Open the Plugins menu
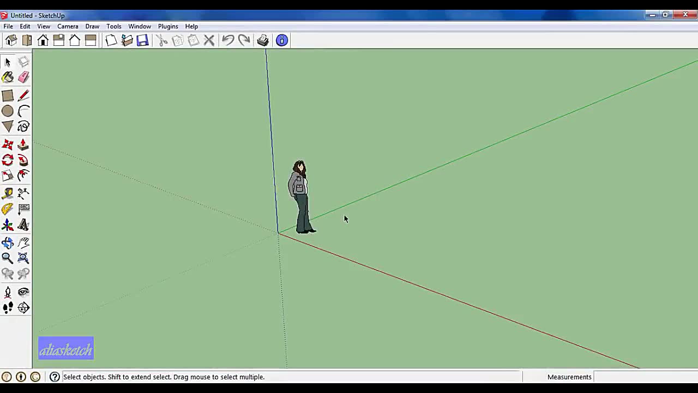This screenshot has width=698, height=393. click(168, 26)
